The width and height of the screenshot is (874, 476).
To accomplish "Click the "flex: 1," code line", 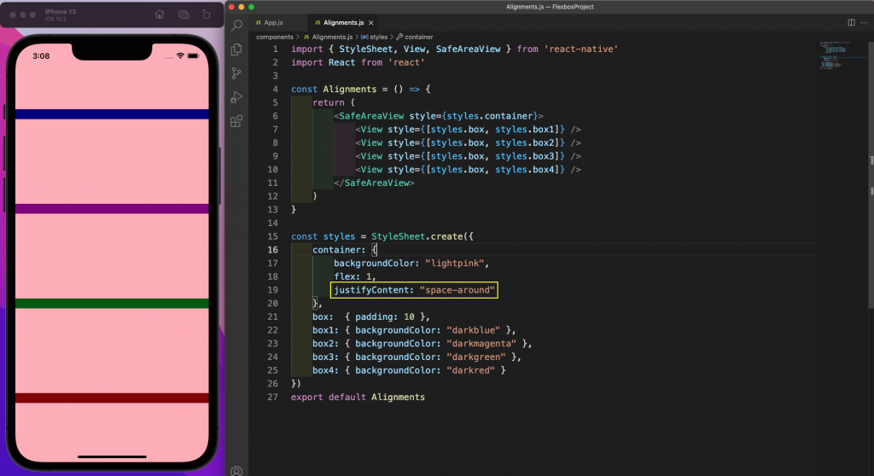I will pos(355,276).
